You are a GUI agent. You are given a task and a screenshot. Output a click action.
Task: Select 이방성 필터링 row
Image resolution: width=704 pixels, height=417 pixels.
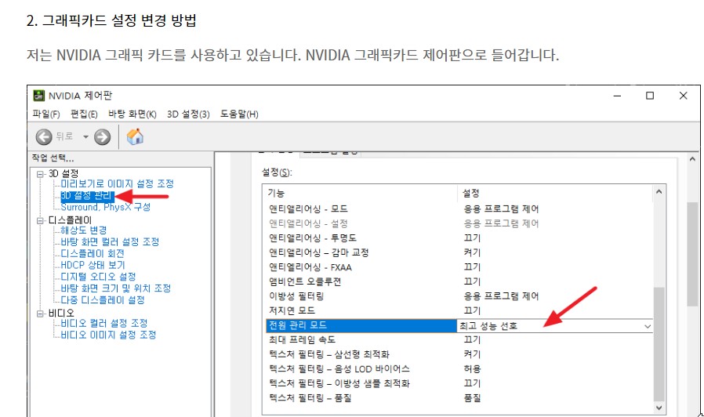tap(459, 296)
